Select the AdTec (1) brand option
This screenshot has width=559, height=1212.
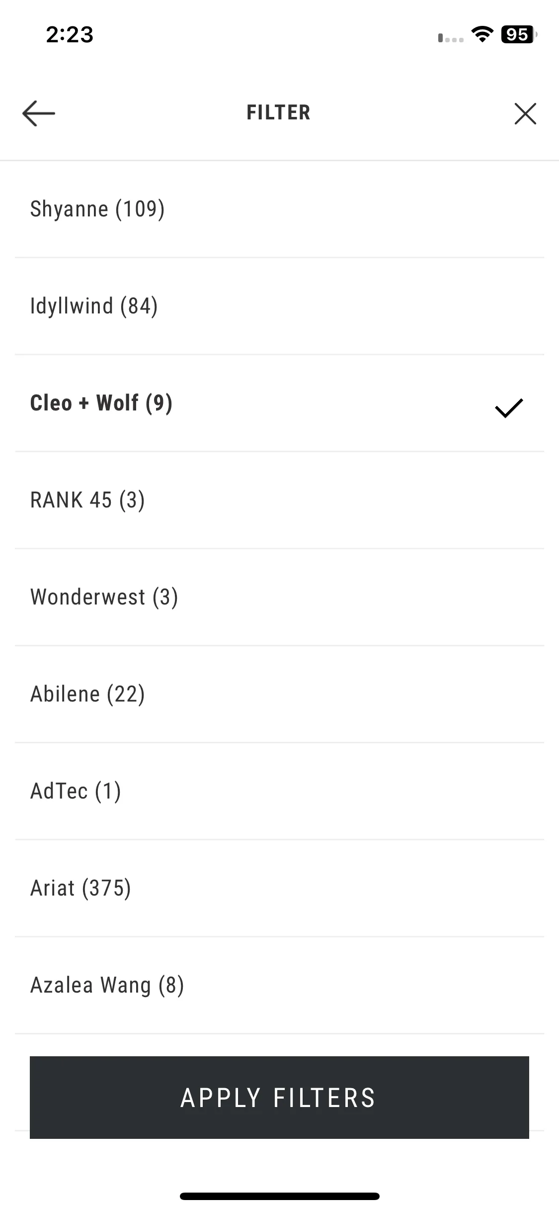279,791
